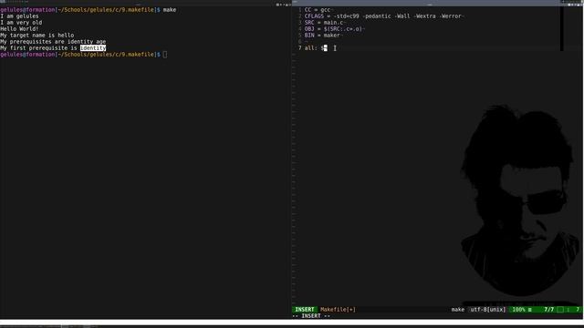The width and height of the screenshot is (584, 328).
Task: Click the 'OBJ = $(SRC:.c=.o)' line
Action: pos(333,28)
